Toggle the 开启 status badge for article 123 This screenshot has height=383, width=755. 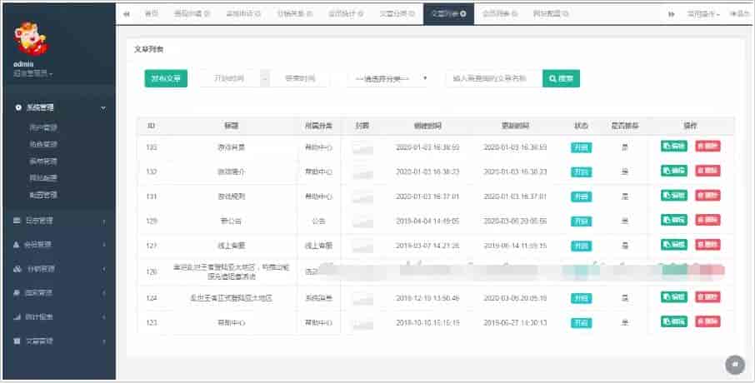coord(581,321)
